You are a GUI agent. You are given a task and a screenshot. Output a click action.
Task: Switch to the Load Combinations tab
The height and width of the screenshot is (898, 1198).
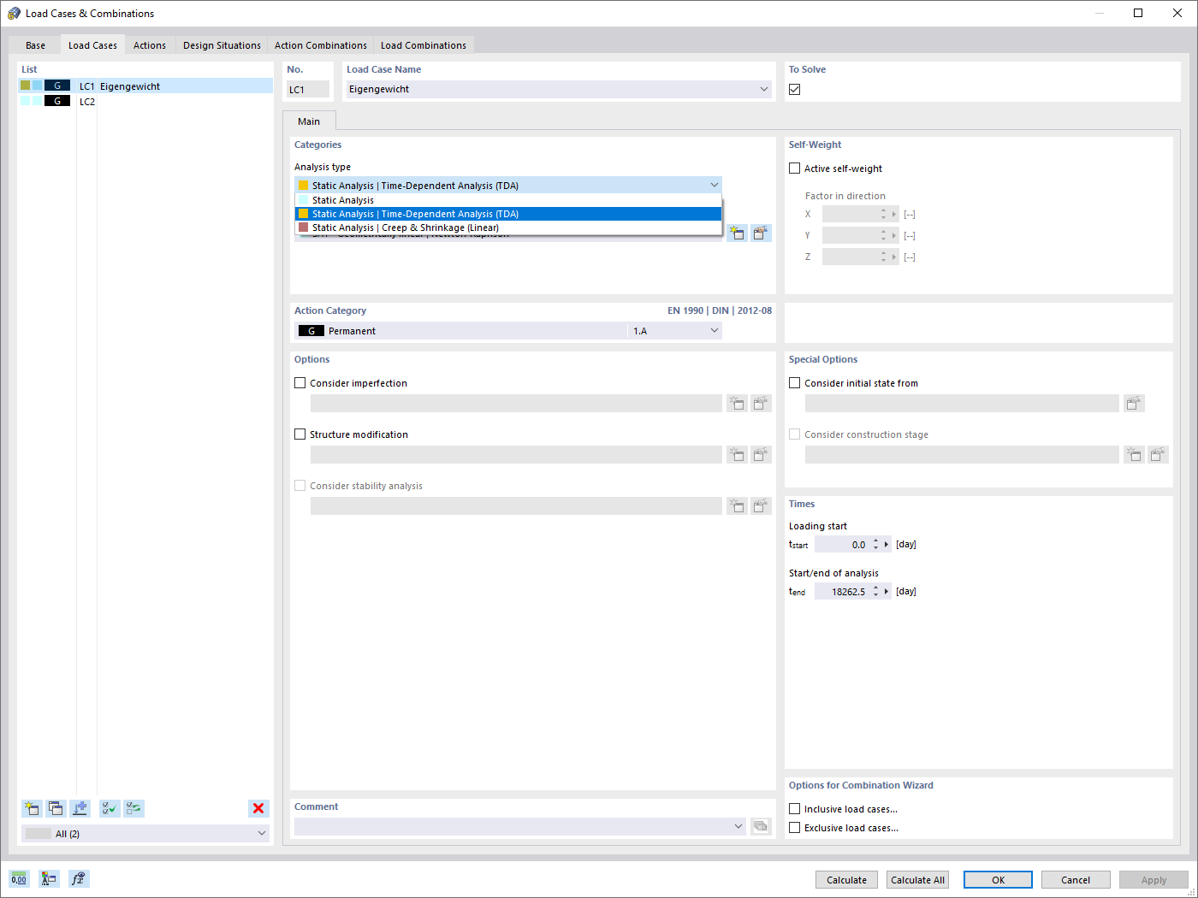(x=423, y=44)
